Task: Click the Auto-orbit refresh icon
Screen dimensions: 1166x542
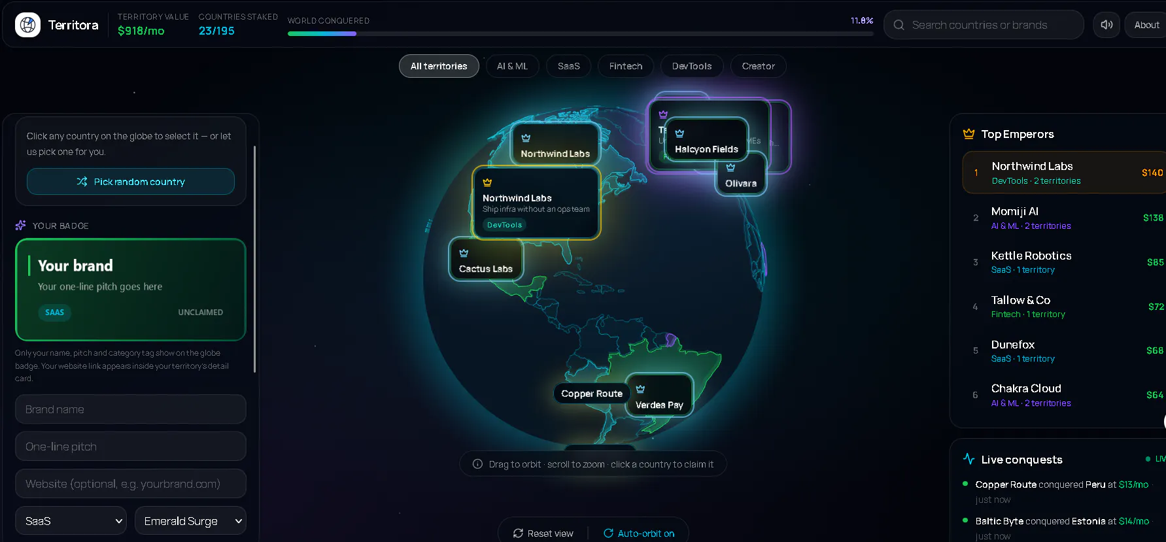Action: [x=608, y=534]
